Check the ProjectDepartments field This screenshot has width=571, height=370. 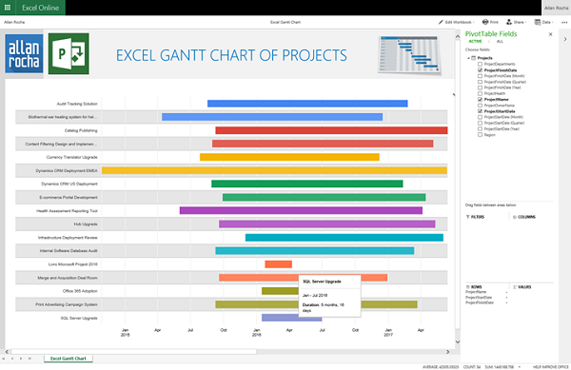480,64
